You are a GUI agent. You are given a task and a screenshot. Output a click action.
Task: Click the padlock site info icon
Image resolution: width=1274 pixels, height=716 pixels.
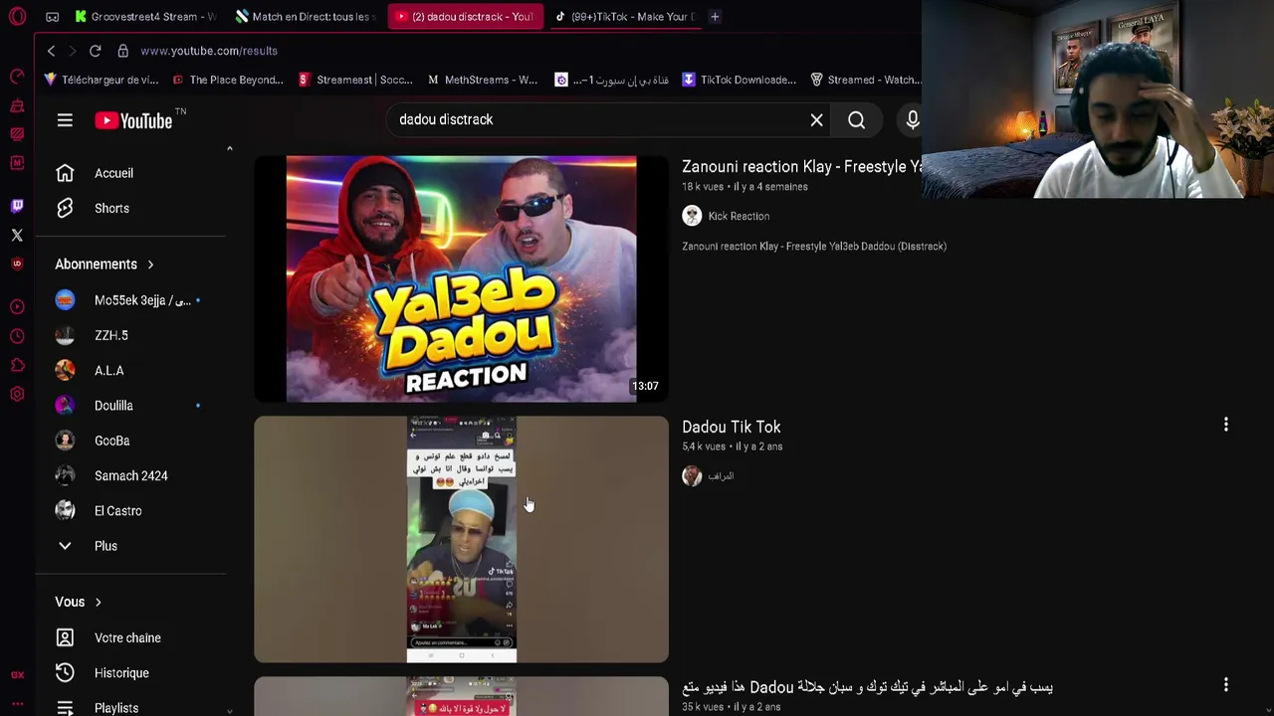tap(122, 51)
